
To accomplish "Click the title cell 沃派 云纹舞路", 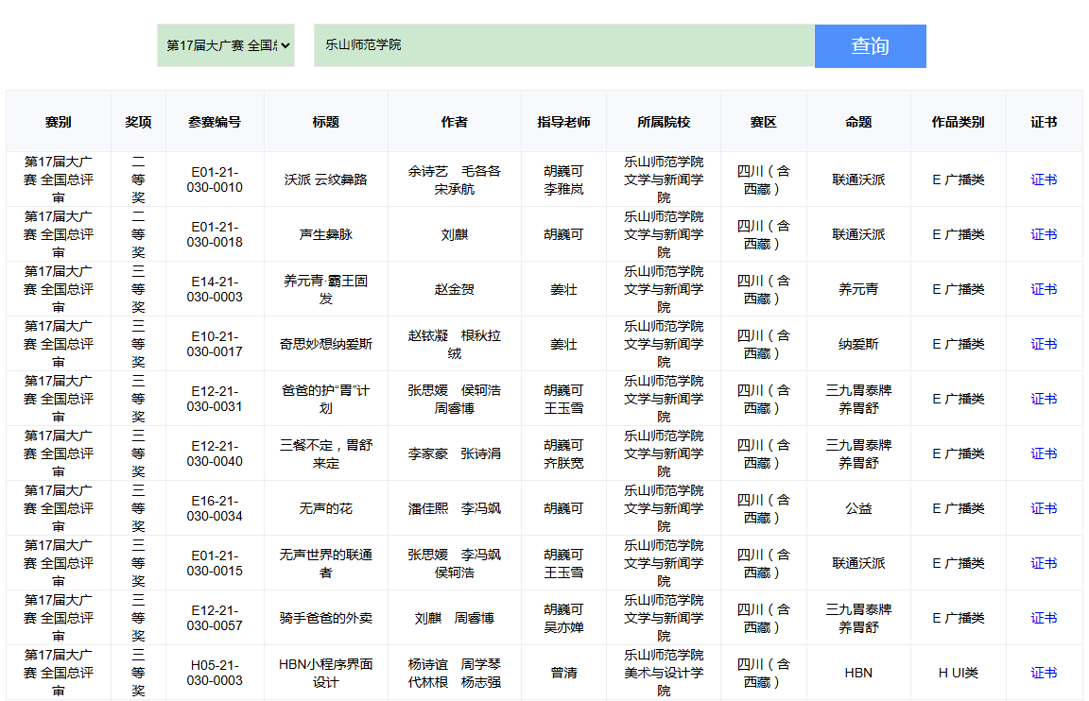I will point(326,180).
